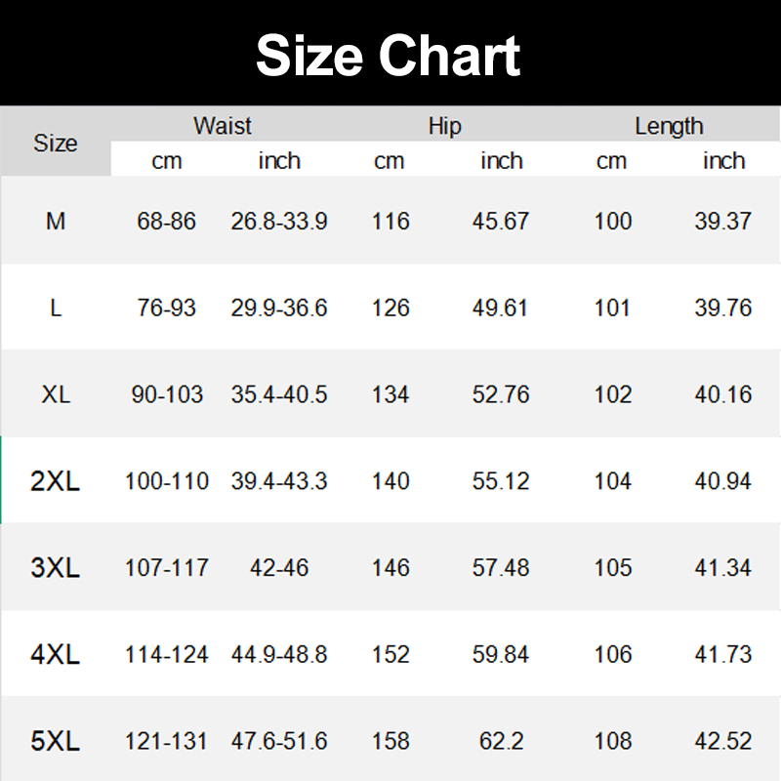Select the hip inch value 55.12

tap(501, 481)
